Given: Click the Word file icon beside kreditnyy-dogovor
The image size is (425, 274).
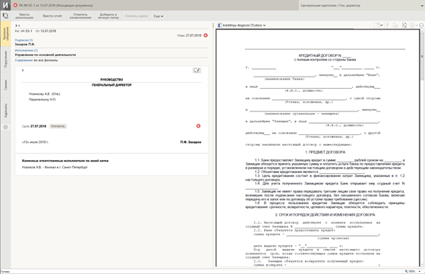Looking at the screenshot, I should [x=219, y=25].
